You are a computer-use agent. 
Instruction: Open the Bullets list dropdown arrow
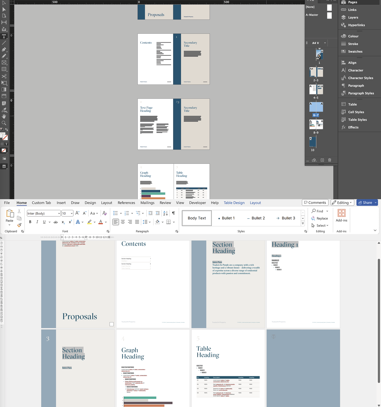point(121,213)
